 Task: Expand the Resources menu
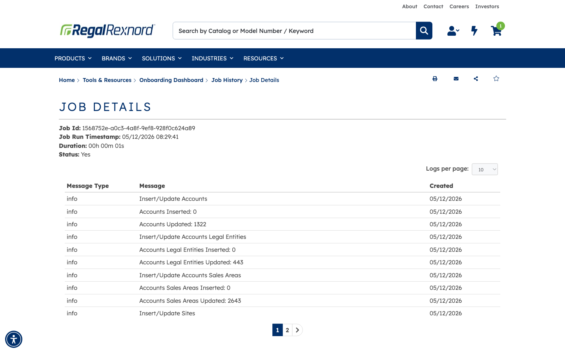click(263, 58)
